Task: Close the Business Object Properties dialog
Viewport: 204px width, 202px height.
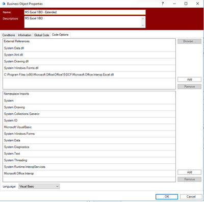Action: pos(197,4)
